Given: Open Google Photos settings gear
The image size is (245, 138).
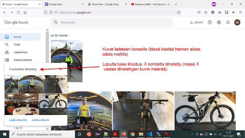Looking at the screenshot, I should pyautogui.click(x=219, y=22).
